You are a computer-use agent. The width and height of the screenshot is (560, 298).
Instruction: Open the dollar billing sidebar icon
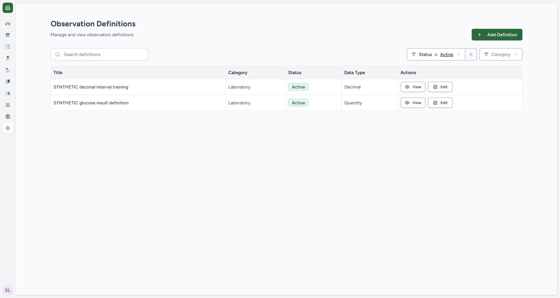(x=8, y=116)
